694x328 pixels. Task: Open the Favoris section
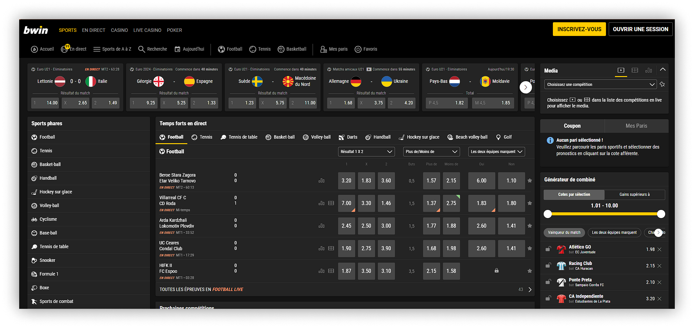366,49
